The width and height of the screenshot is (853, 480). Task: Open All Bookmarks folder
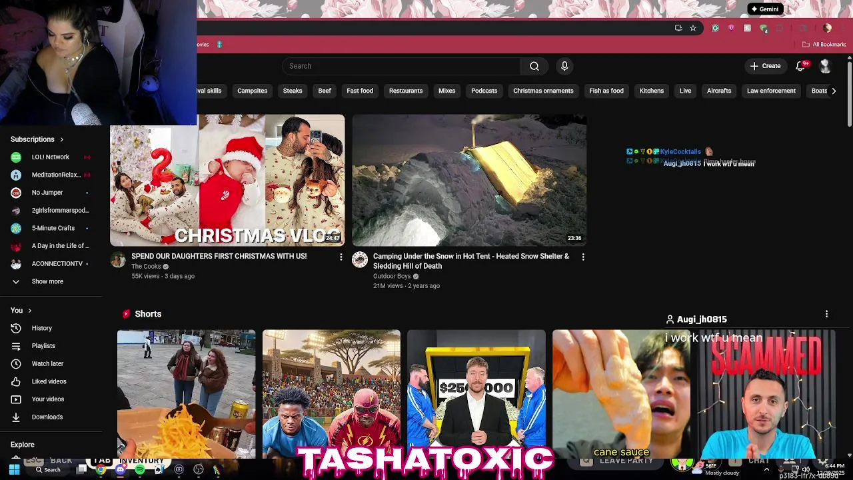click(x=824, y=45)
